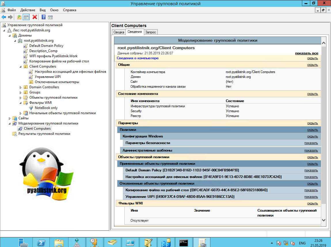
Task: Open the Command Prompt taskbar icon
Action: (x=184, y=242)
